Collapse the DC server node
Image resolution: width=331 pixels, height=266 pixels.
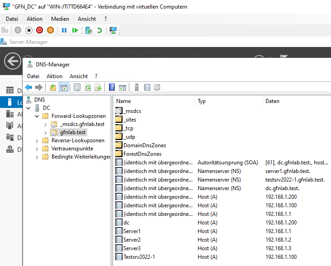point(29,108)
